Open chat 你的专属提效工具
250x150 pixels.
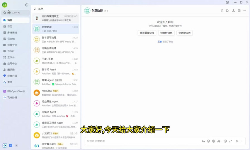(55, 18)
